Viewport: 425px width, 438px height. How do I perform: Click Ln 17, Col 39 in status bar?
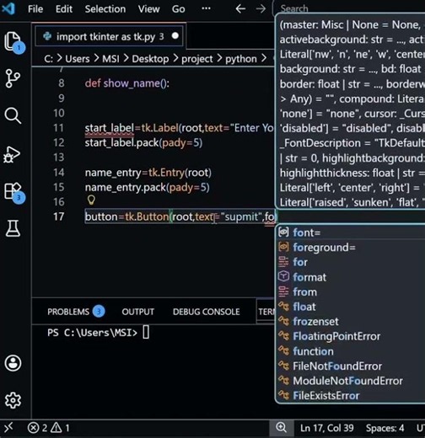(327, 428)
